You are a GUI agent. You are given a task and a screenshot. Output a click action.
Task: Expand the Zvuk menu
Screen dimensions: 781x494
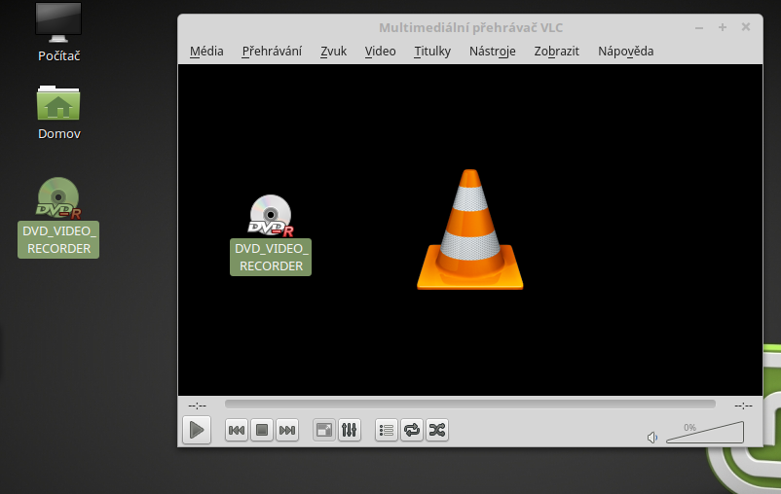(333, 52)
